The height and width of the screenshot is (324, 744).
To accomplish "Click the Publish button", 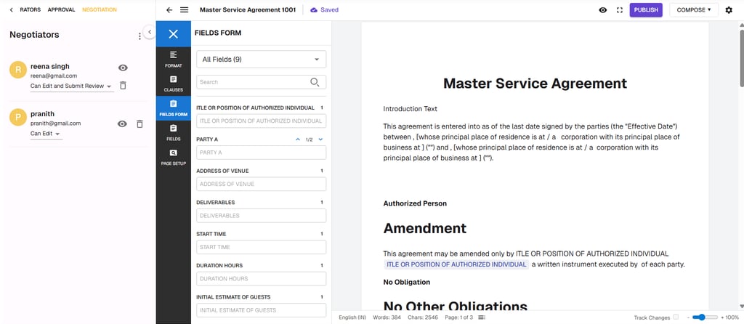I will [x=646, y=10].
